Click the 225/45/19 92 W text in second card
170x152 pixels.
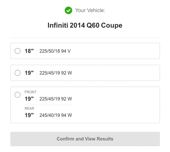click(x=56, y=73)
